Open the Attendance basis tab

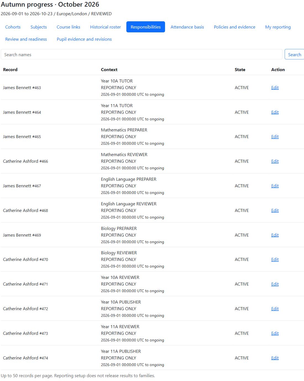coord(187,27)
